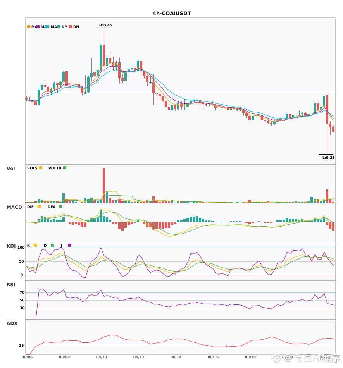
Task: Click the ADX axis value 25
Action: pyautogui.click(x=21, y=346)
